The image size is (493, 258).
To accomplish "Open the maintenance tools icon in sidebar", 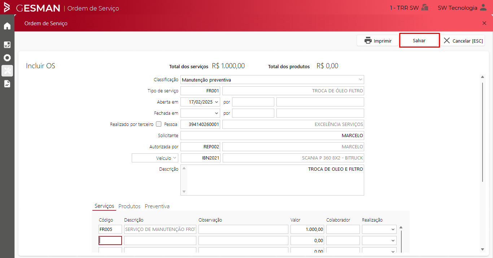I will pyautogui.click(x=7, y=71).
